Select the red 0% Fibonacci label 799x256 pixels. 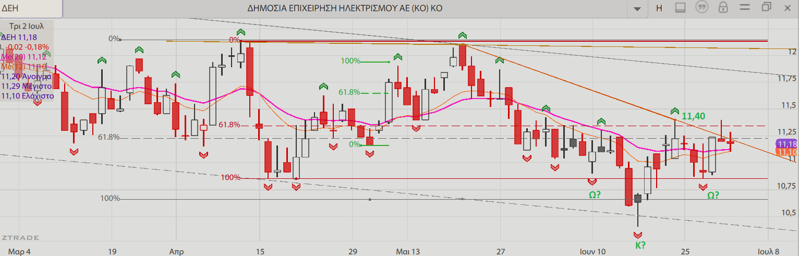(235, 39)
